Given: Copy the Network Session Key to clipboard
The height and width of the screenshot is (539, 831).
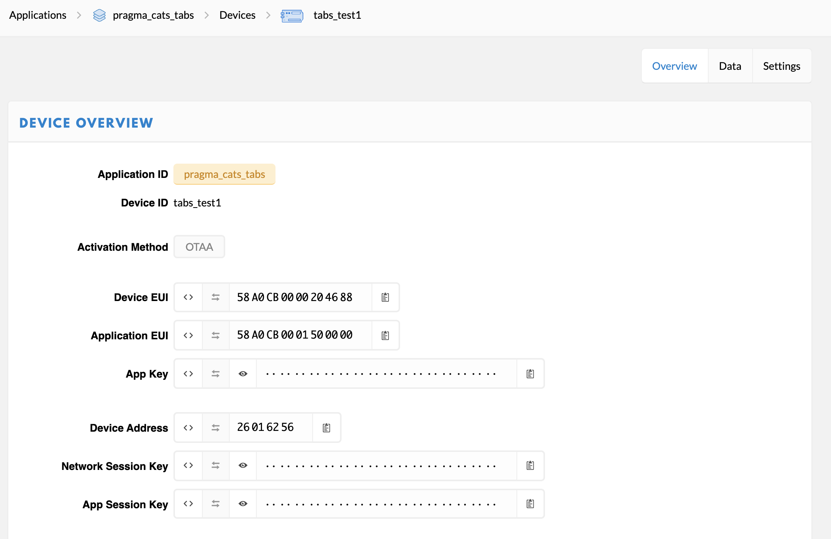Looking at the screenshot, I should (530, 466).
